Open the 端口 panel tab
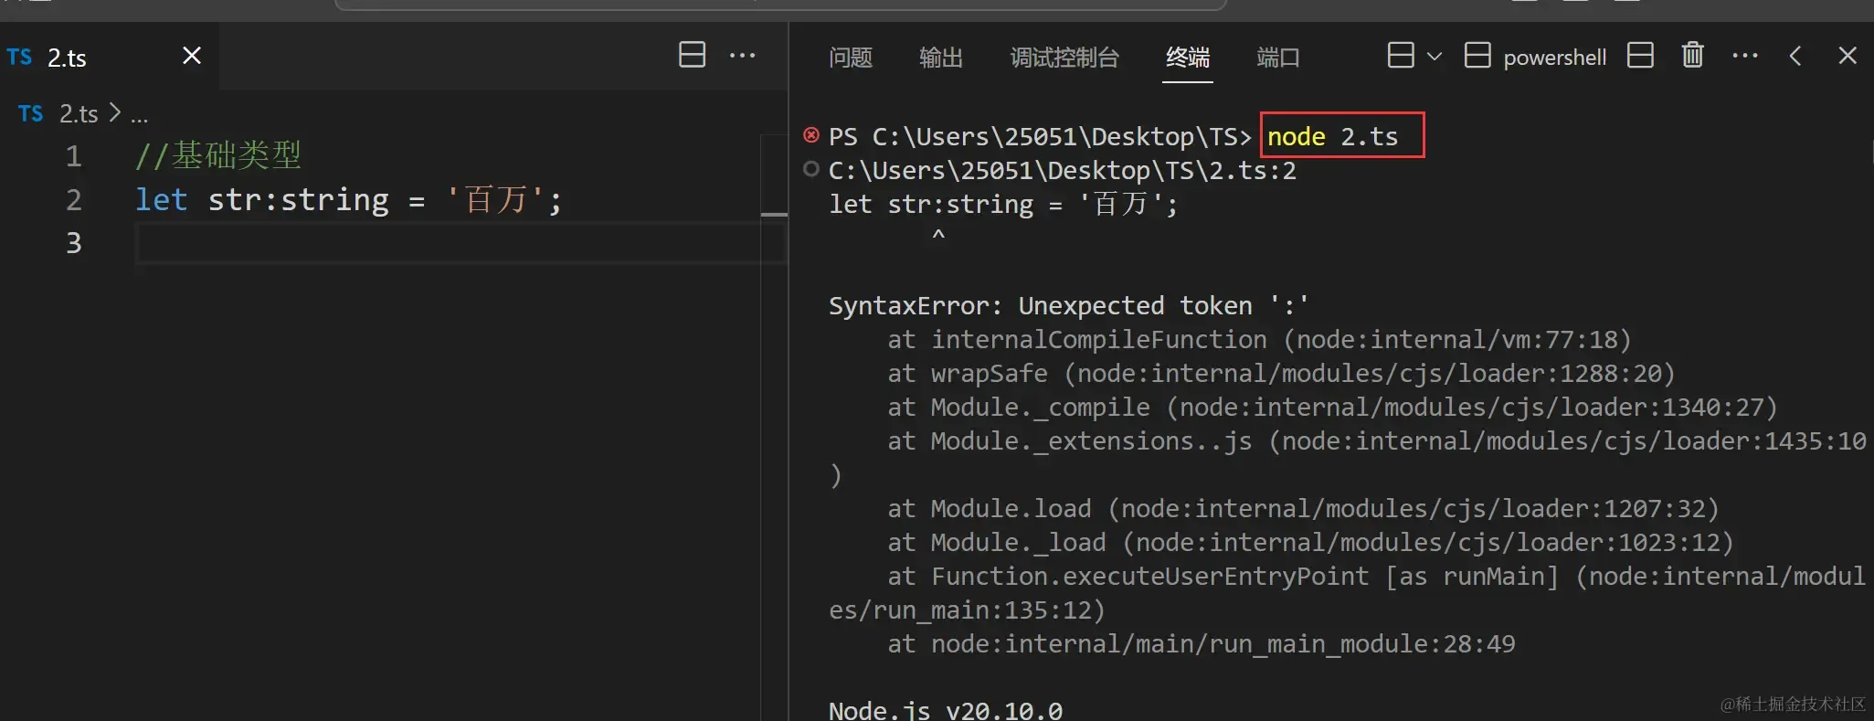1874x721 pixels. [x=1277, y=58]
